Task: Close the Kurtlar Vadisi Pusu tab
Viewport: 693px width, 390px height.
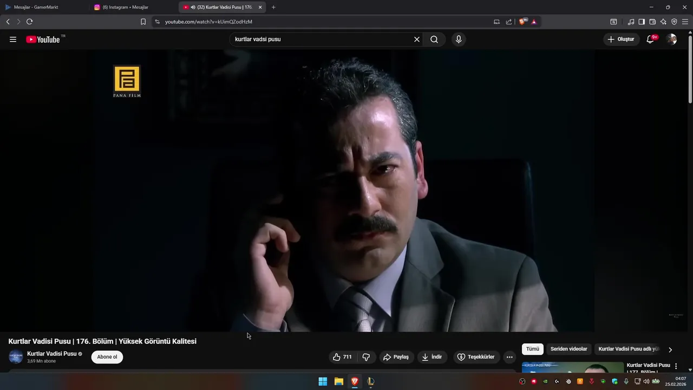Action: (x=260, y=7)
